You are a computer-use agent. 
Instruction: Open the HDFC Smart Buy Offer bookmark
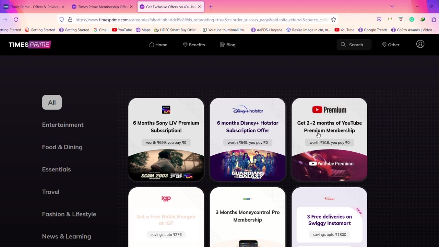[x=176, y=30]
